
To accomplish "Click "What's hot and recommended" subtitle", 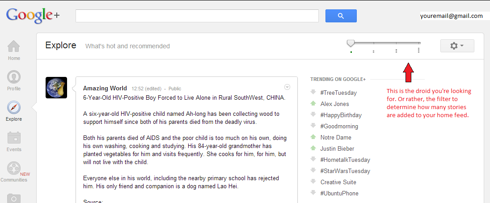I will [127, 46].
